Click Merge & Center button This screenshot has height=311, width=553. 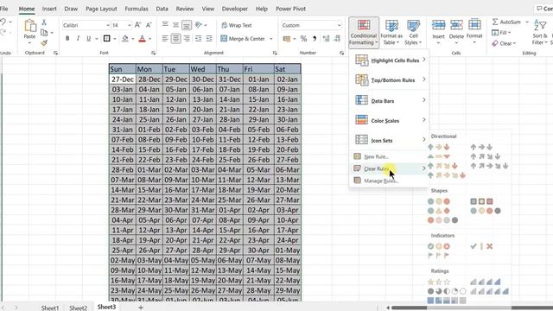click(243, 38)
